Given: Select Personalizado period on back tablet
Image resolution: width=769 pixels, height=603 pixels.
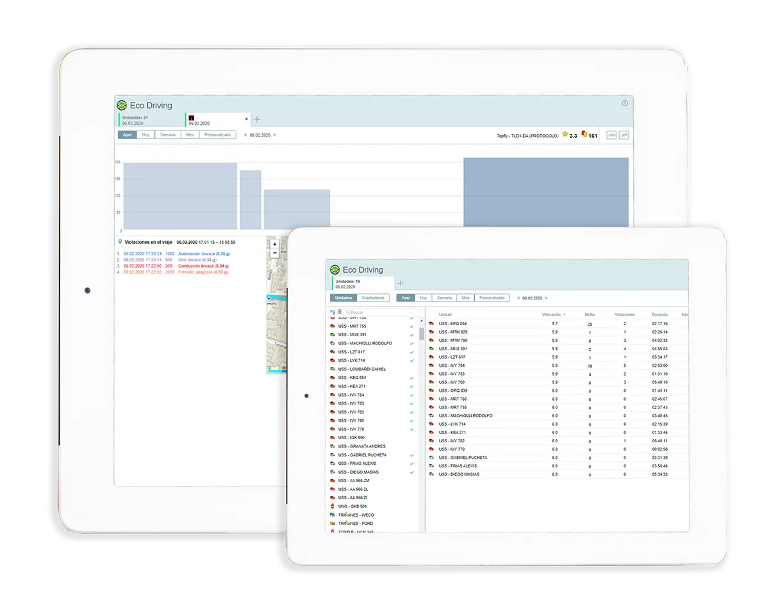Looking at the screenshot, I should 217,135.
